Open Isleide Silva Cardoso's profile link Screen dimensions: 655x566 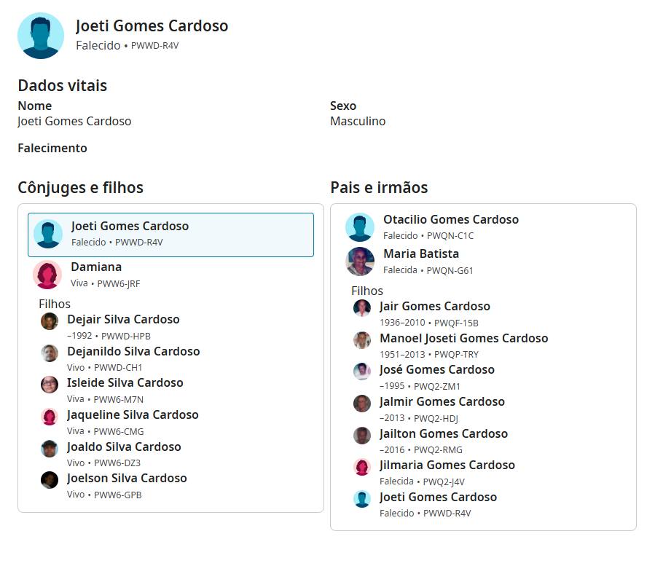tap(125, 382)
